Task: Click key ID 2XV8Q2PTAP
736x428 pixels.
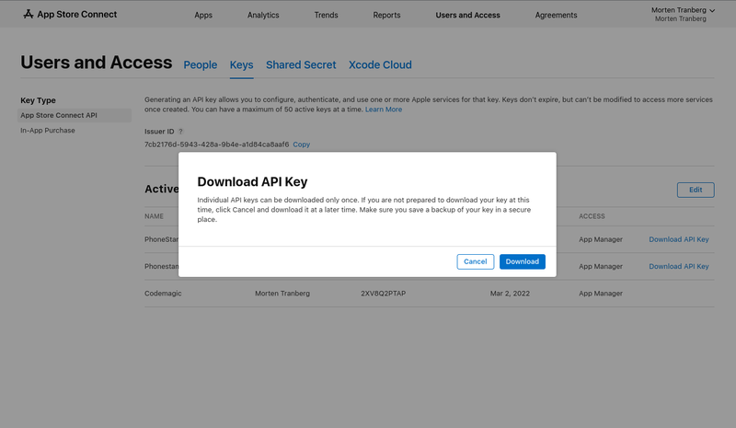Action: [x=383, y=294]
